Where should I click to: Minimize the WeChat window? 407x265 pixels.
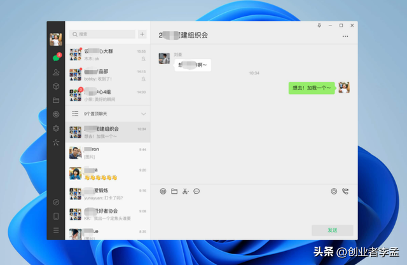[330, 25]
